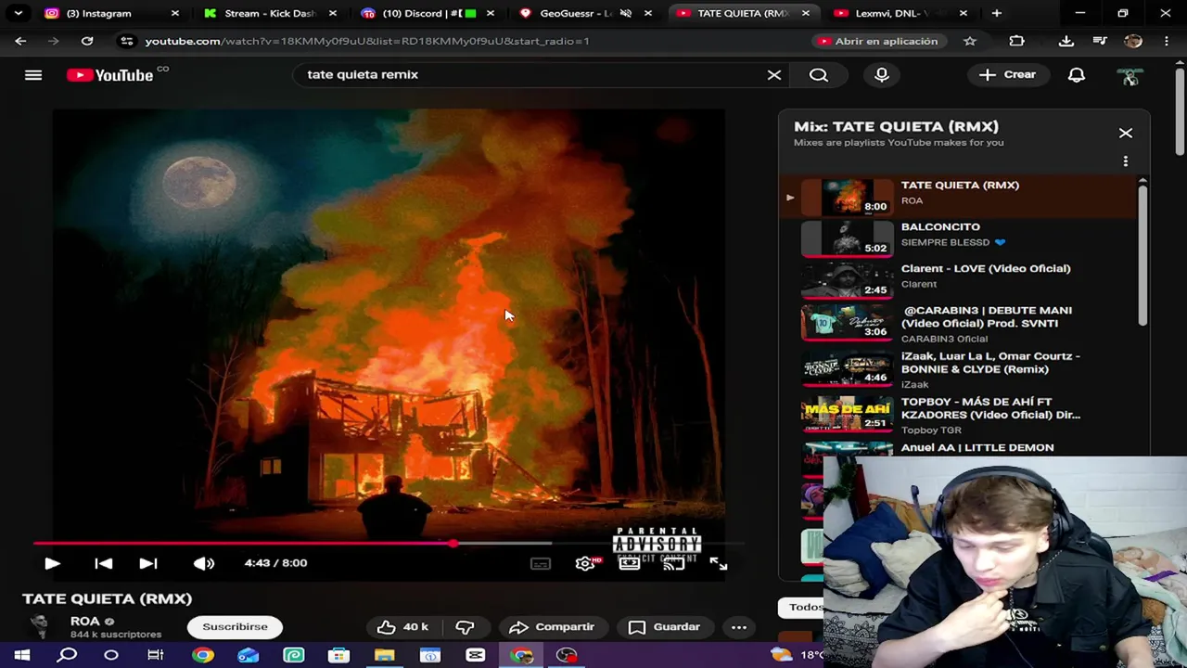Open the Chrome profile avatar
This screenshot has width=1187, height=668.
[1133, 41]
